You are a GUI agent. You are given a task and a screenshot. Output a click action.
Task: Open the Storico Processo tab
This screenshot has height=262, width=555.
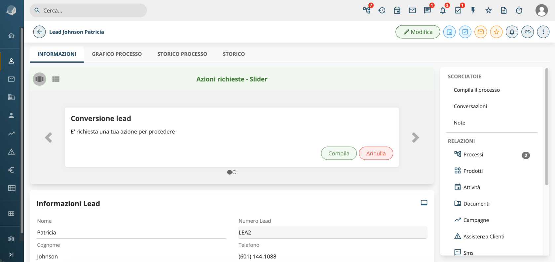182,54
